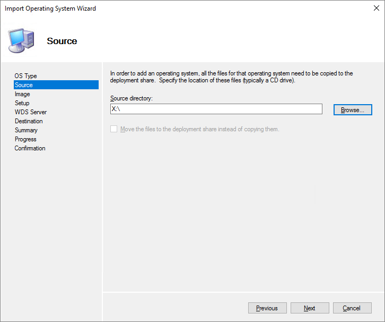Proceed with the Next button
Viewport: 385px width, 322px height.
coord(310,308)
